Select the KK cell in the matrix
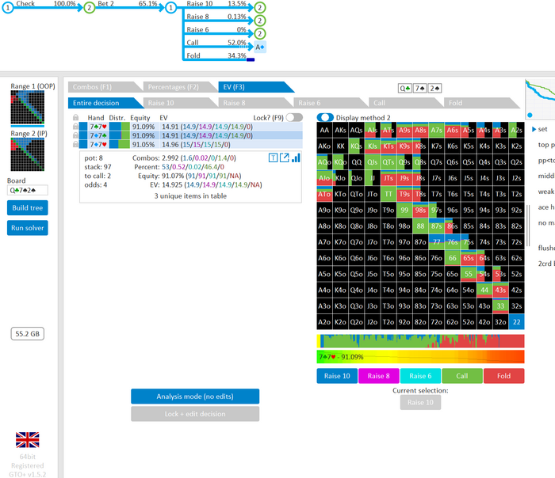 pyautogui.click(x=340, y=146)
